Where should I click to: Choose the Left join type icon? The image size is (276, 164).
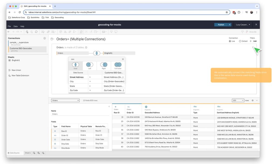coord(90,65)
